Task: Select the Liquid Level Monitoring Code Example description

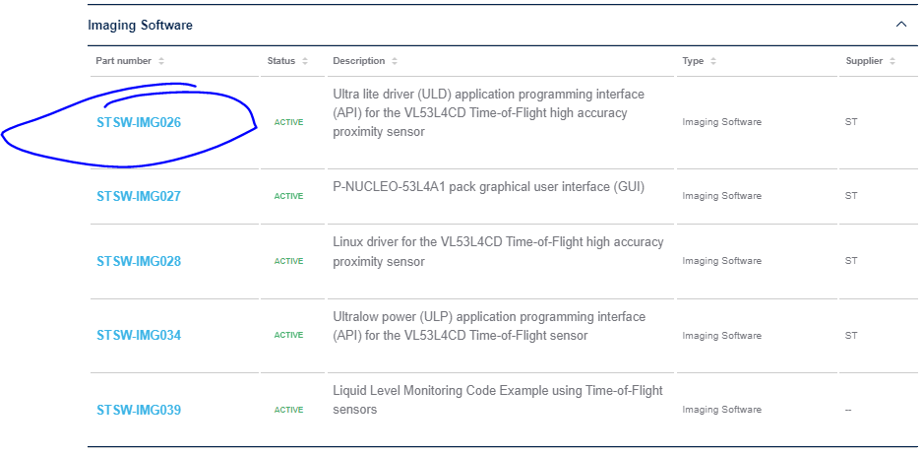Action: tap(498, 400)
